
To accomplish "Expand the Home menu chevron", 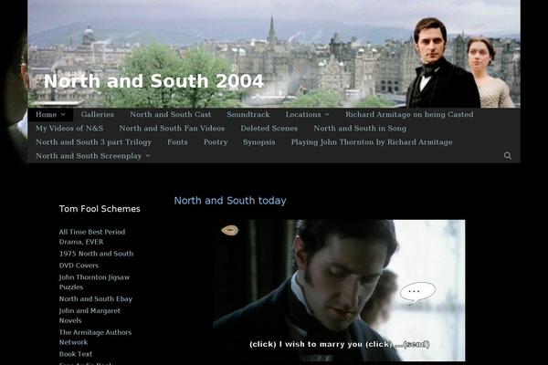I will point(63,115).
